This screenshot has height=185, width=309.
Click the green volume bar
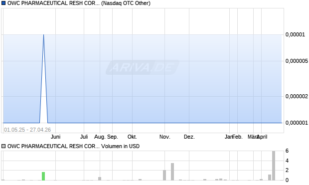click(x=43, y=176)
